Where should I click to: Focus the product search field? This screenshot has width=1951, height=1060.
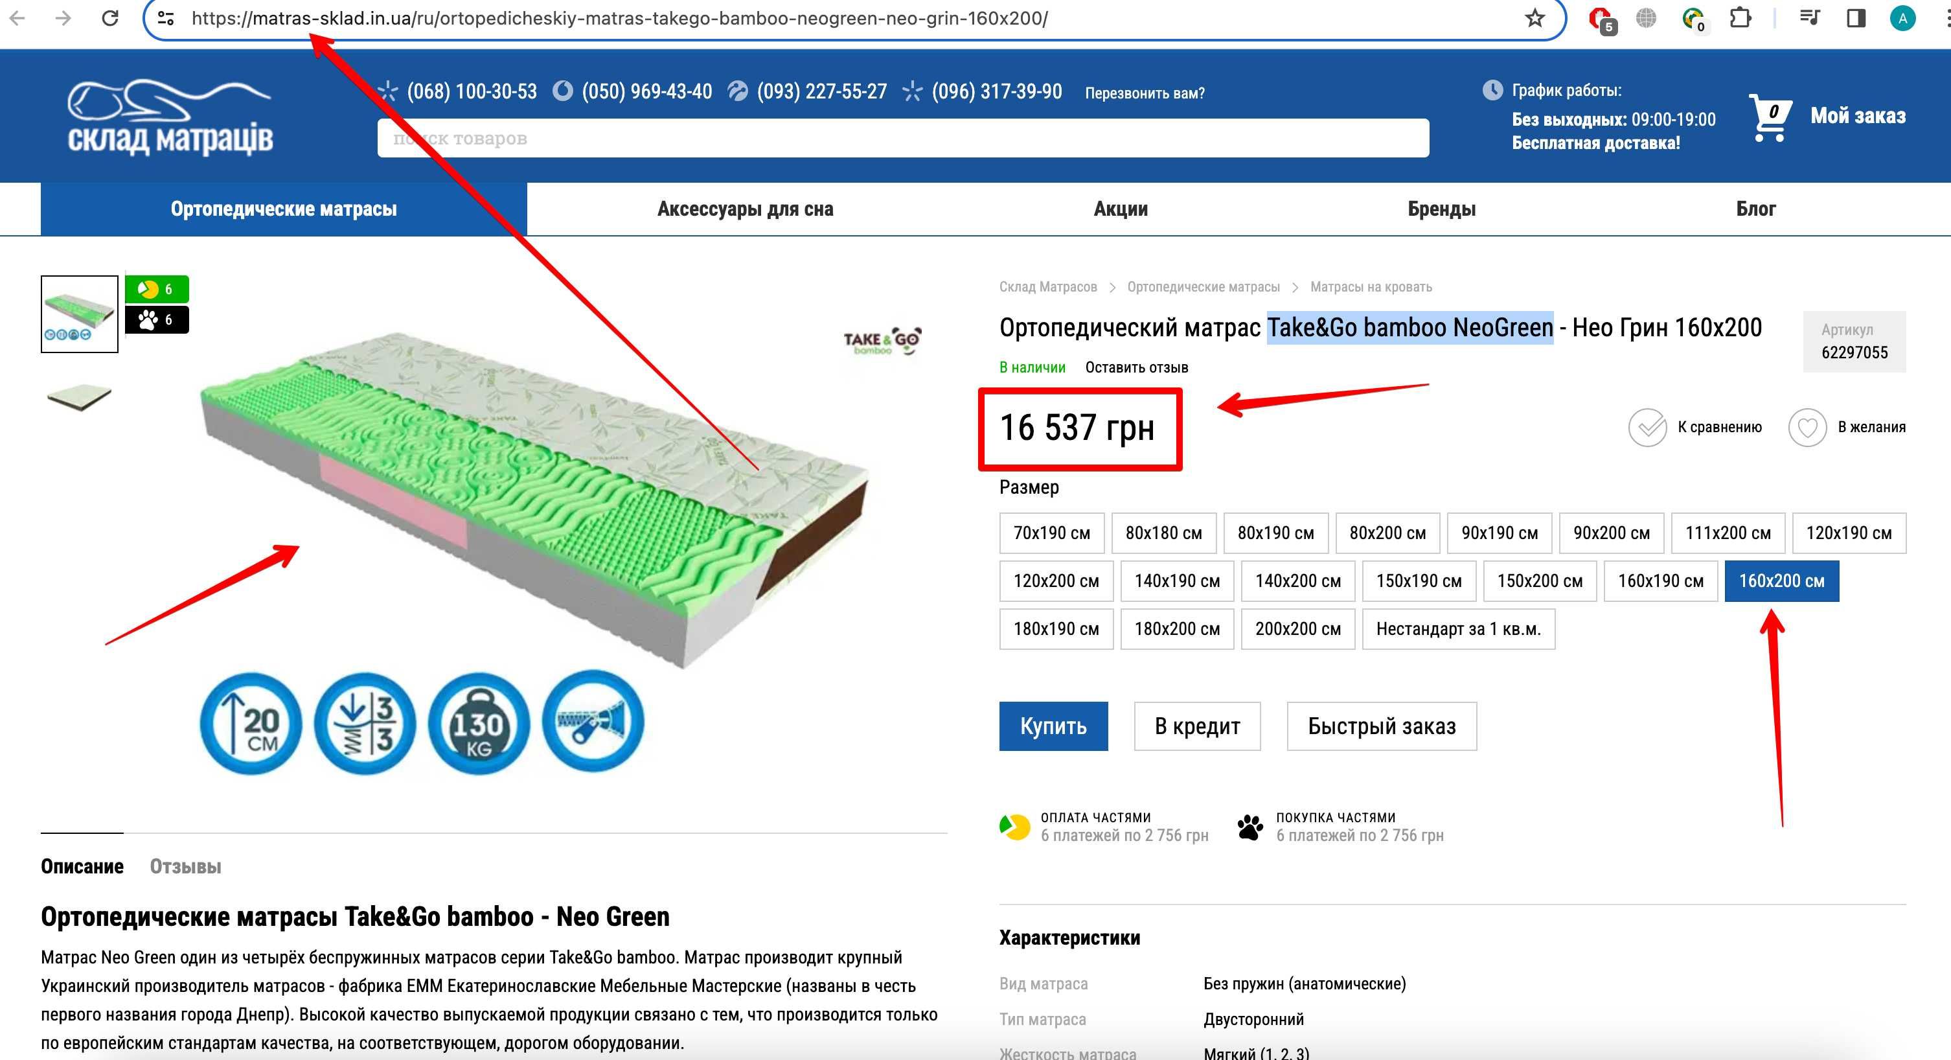[904, 138]
